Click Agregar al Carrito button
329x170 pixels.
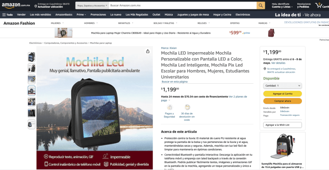pyautogui.click(x=283, y=94)
